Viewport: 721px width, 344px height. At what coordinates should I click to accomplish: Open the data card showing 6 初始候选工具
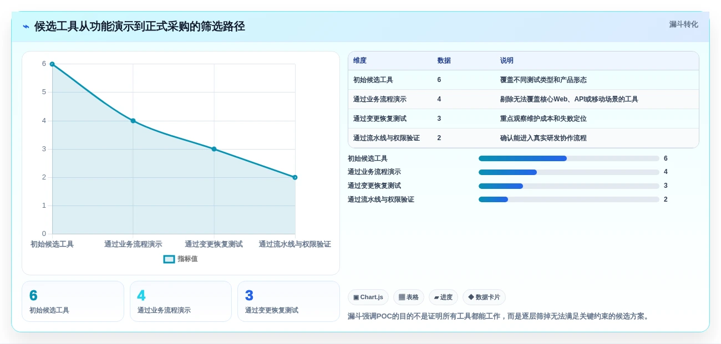pyautogui.click(x=73, y=301)
